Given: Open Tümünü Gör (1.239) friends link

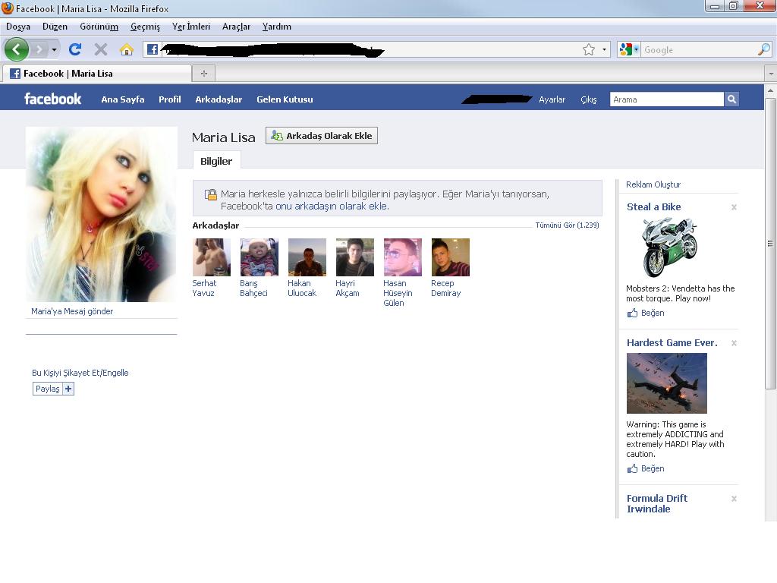Looking at the screenshot, I should (567, 225).
